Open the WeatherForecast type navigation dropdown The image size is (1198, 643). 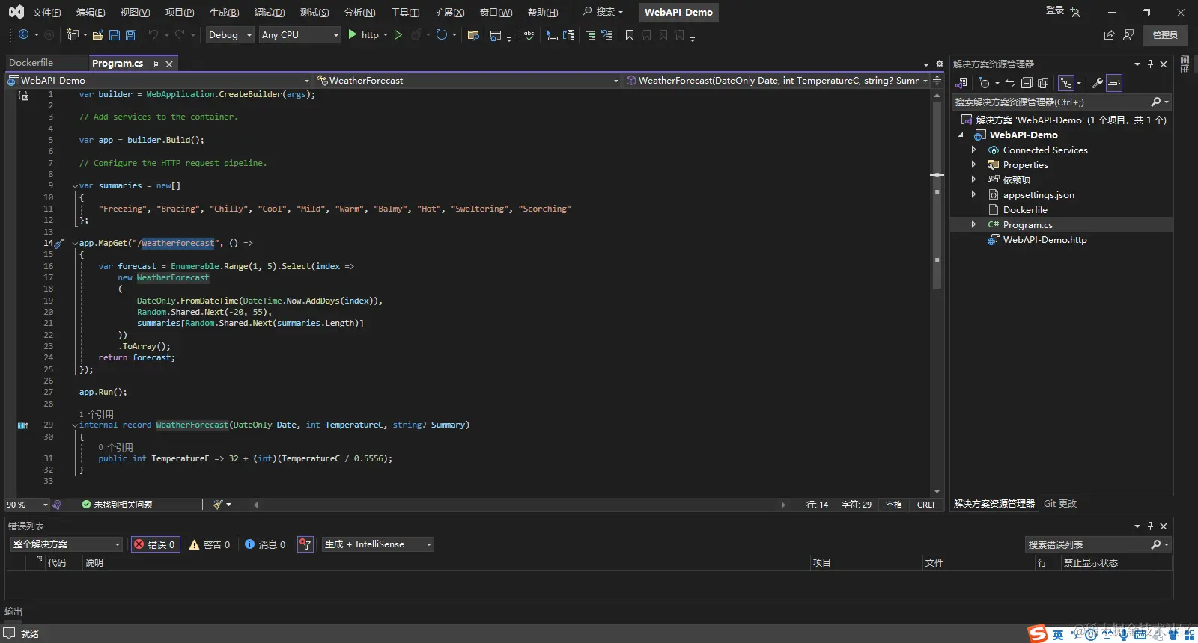(x=468, y=80)
